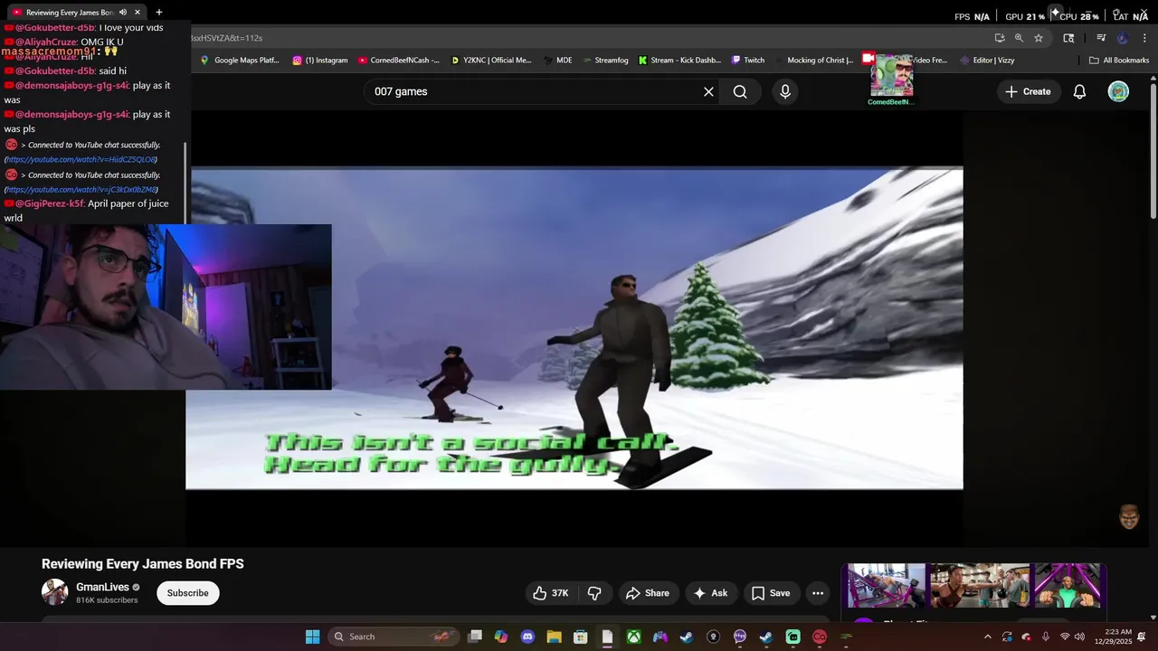This screenshot has height=651, width=1158.
Task: Save the video to a playlist
Action: pos(771,593)
